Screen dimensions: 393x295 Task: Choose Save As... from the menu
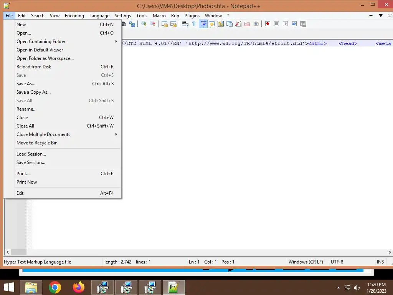pyautogui.click(x=65, y=83)
